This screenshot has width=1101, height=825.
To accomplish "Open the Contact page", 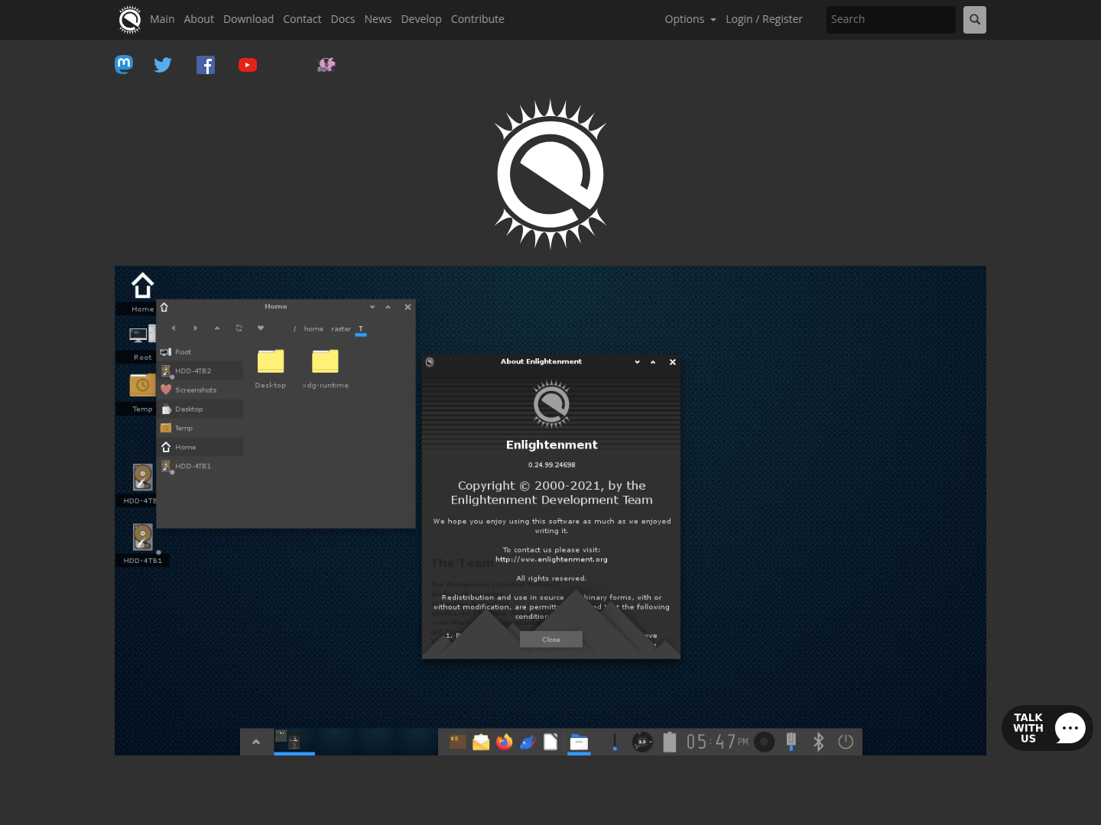I will coord(302,19).
